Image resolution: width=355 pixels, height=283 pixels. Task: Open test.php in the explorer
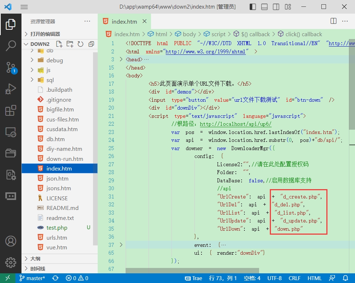point(57,227)
